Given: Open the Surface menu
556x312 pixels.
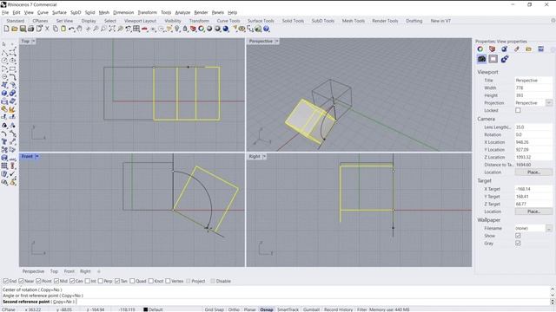Looking at the screenshot, I should point(59,12).
